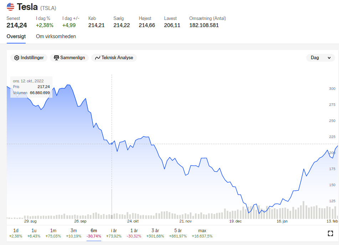This screenshot has width=339, height=245.
Task: Toggle fullscreen chart icon
Action: tap(330, 233)
